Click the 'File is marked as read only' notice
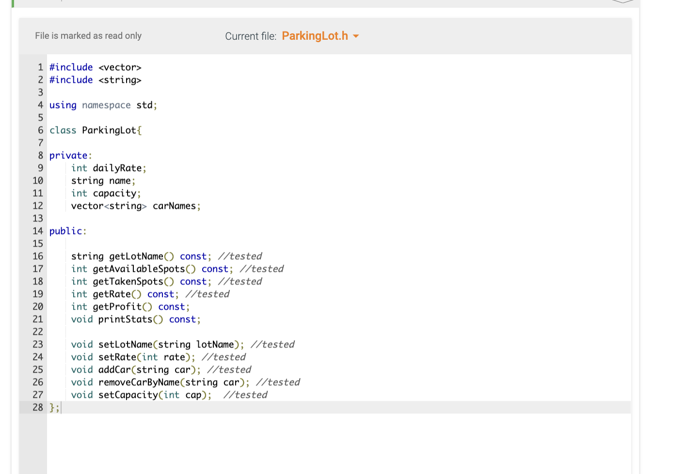 (x=88, y=35)
